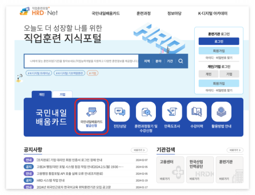255x195 pixels.
Task: Click 회원가입 under 개인/기업 로그인
Action: (x=219, y=83)
